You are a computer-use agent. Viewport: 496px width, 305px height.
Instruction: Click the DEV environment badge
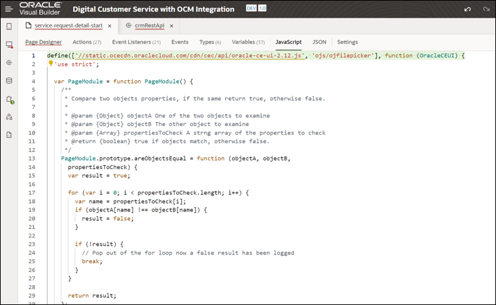coord(251,8)
